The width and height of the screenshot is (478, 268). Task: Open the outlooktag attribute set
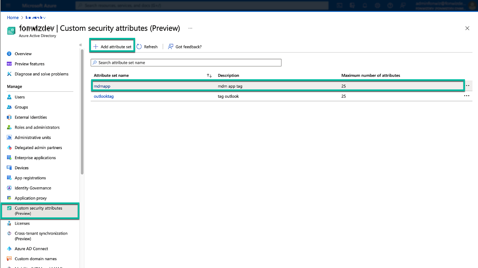point(104,96)
